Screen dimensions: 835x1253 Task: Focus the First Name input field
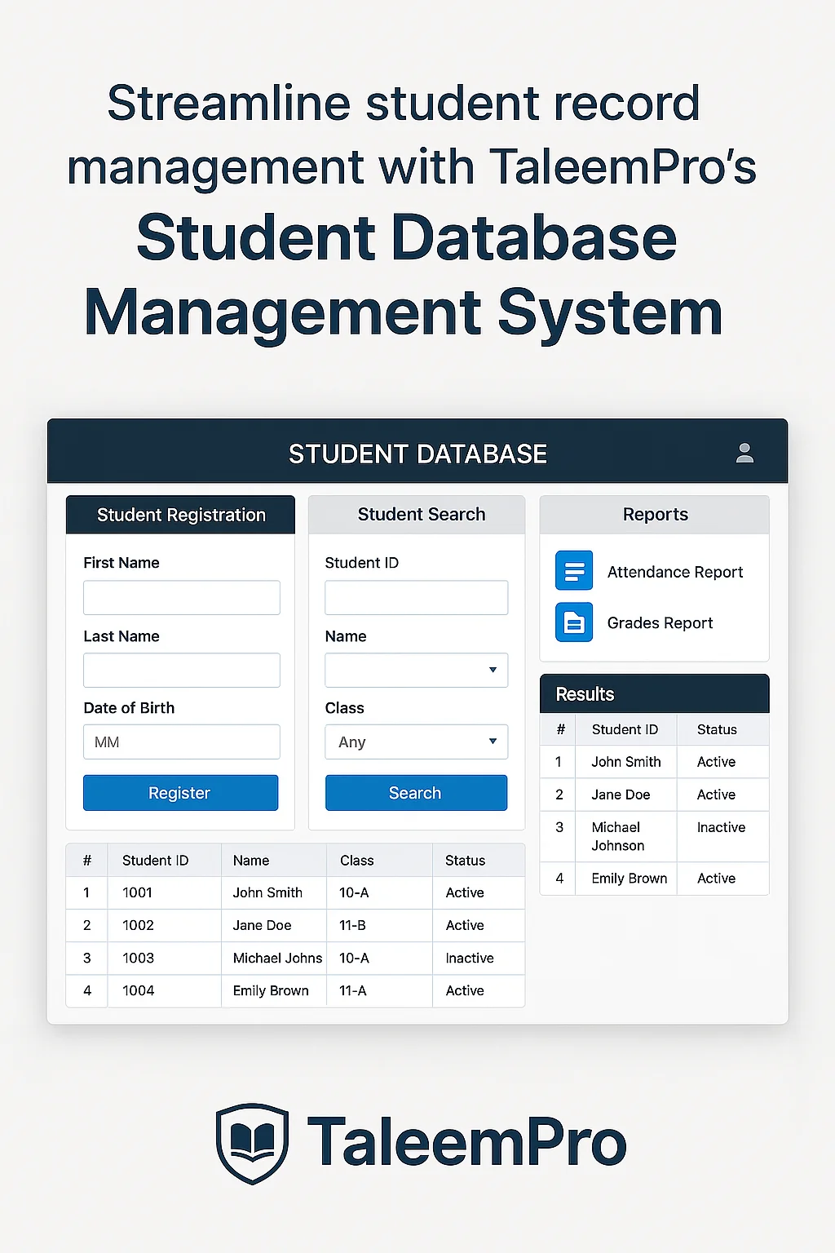click(x=181, y=598)
